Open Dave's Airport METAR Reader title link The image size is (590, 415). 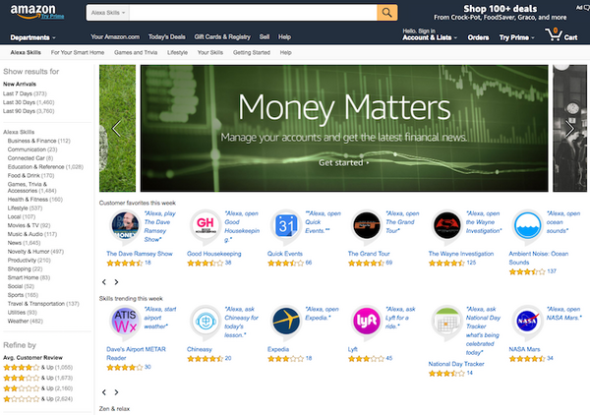point(136,353)
